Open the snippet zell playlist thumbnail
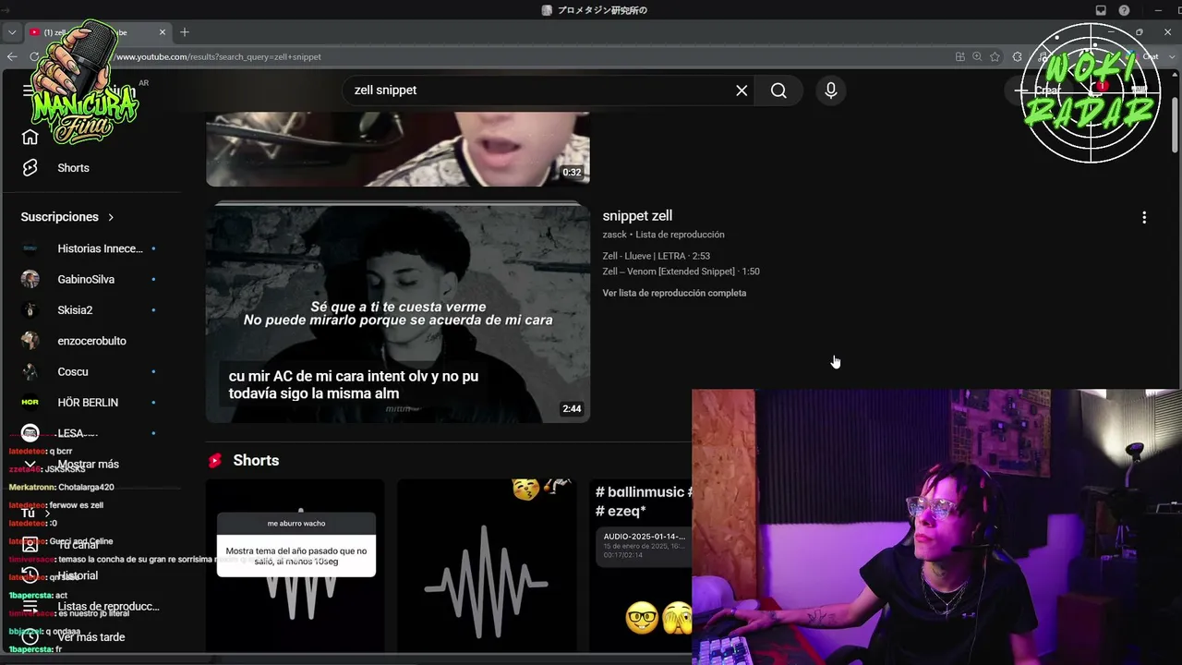 (398, 313)
